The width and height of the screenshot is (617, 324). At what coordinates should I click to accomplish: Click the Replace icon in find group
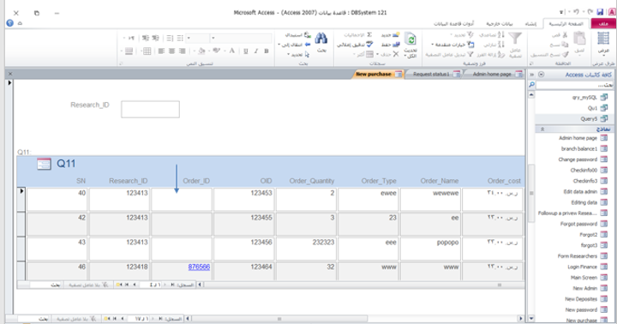click(307, 34)
